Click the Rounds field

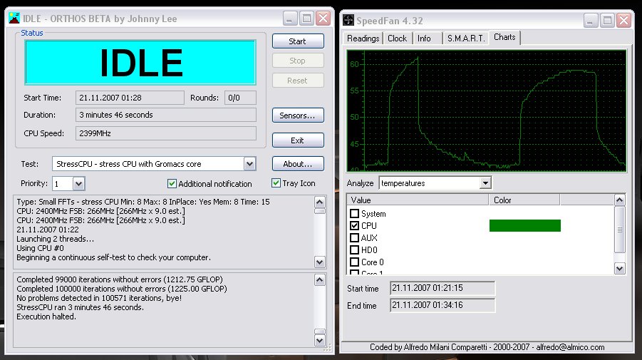pos(240,98)
